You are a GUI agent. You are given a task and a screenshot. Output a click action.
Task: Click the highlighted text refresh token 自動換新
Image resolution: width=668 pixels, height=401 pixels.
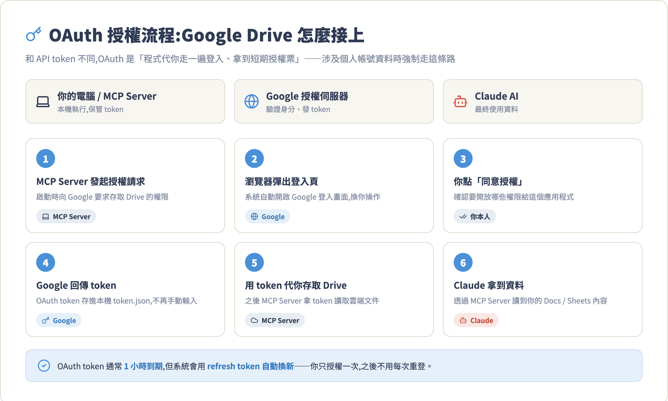250,366
